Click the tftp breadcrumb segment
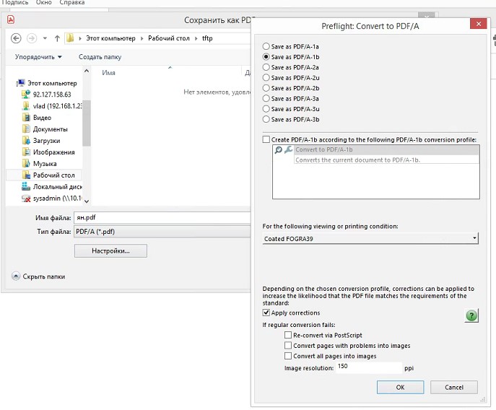496x410 pixels. point(207,38)
